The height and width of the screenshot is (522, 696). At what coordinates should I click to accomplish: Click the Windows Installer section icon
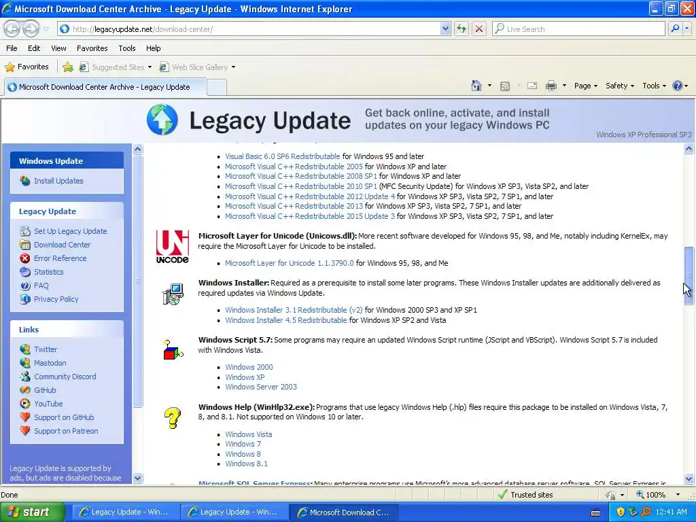click(x=173, y=294)
